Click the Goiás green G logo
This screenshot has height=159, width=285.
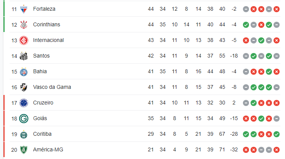[x=24, y=119]
